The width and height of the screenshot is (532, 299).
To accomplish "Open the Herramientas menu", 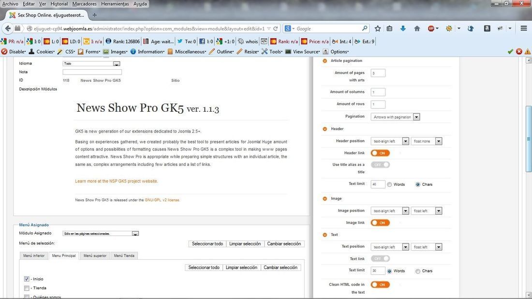I will click(x=115, y=4).
